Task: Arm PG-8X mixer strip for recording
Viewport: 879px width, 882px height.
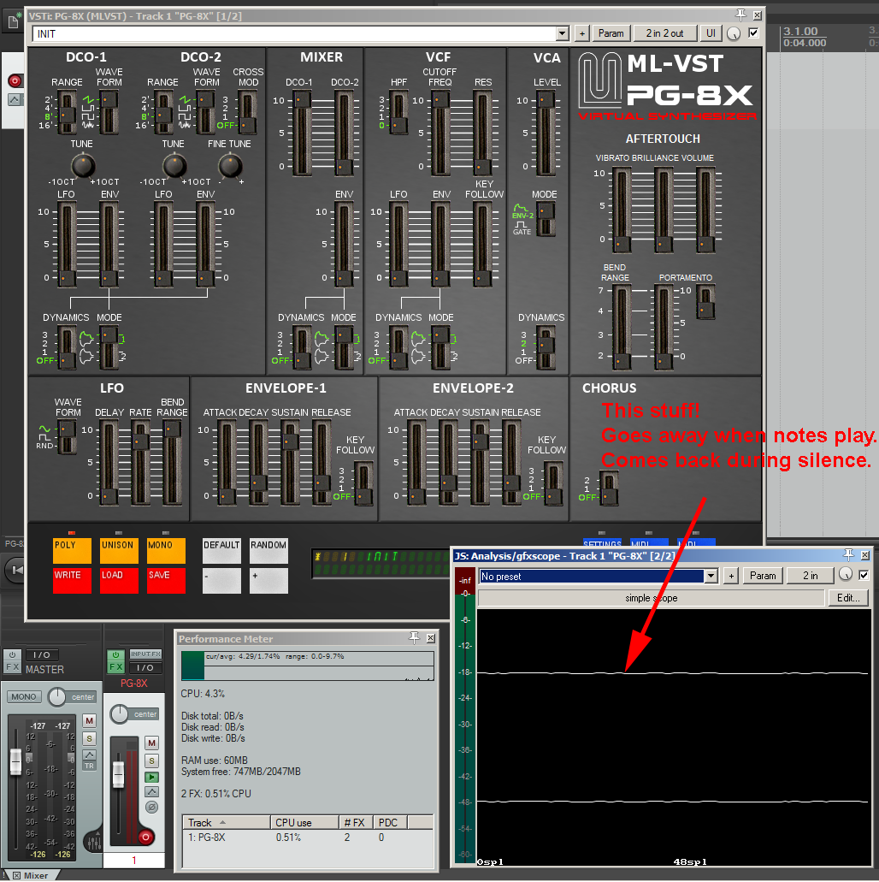Action: click(x=145, y=837)
